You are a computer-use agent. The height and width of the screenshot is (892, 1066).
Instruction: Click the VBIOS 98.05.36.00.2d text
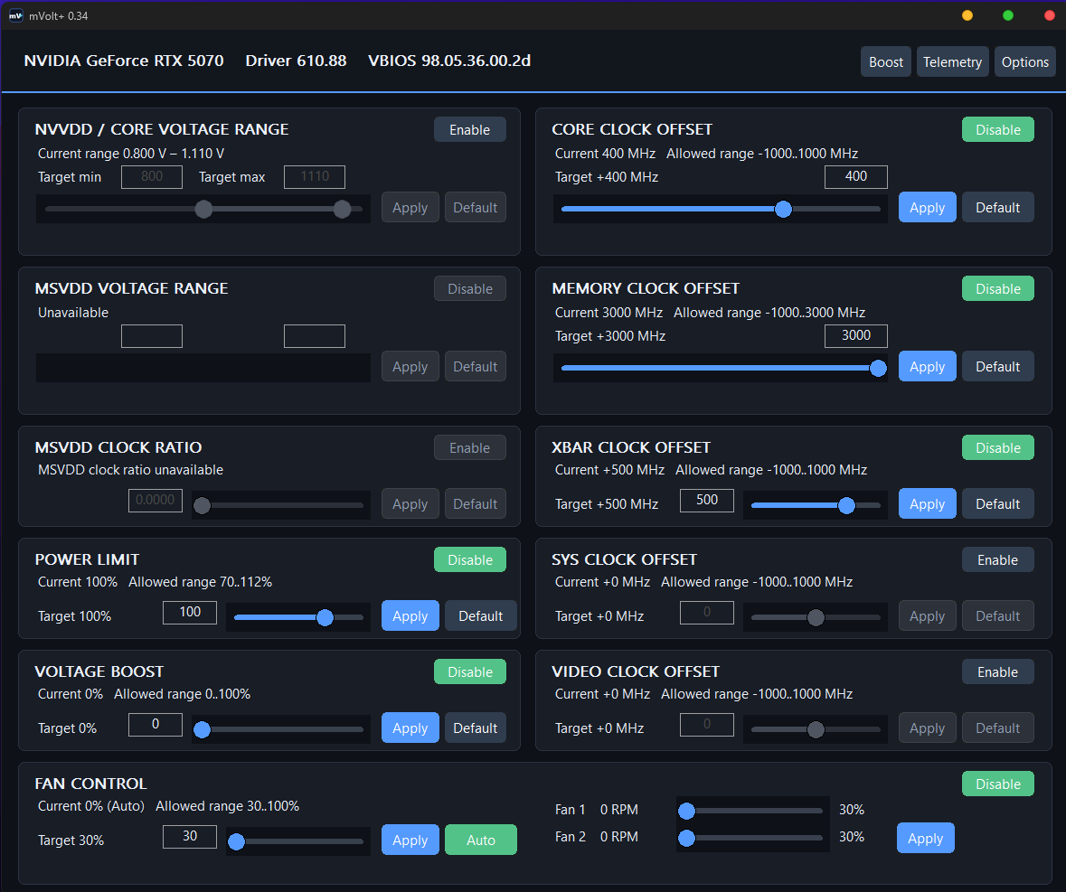pyautogui.click(x=449, y=61)
